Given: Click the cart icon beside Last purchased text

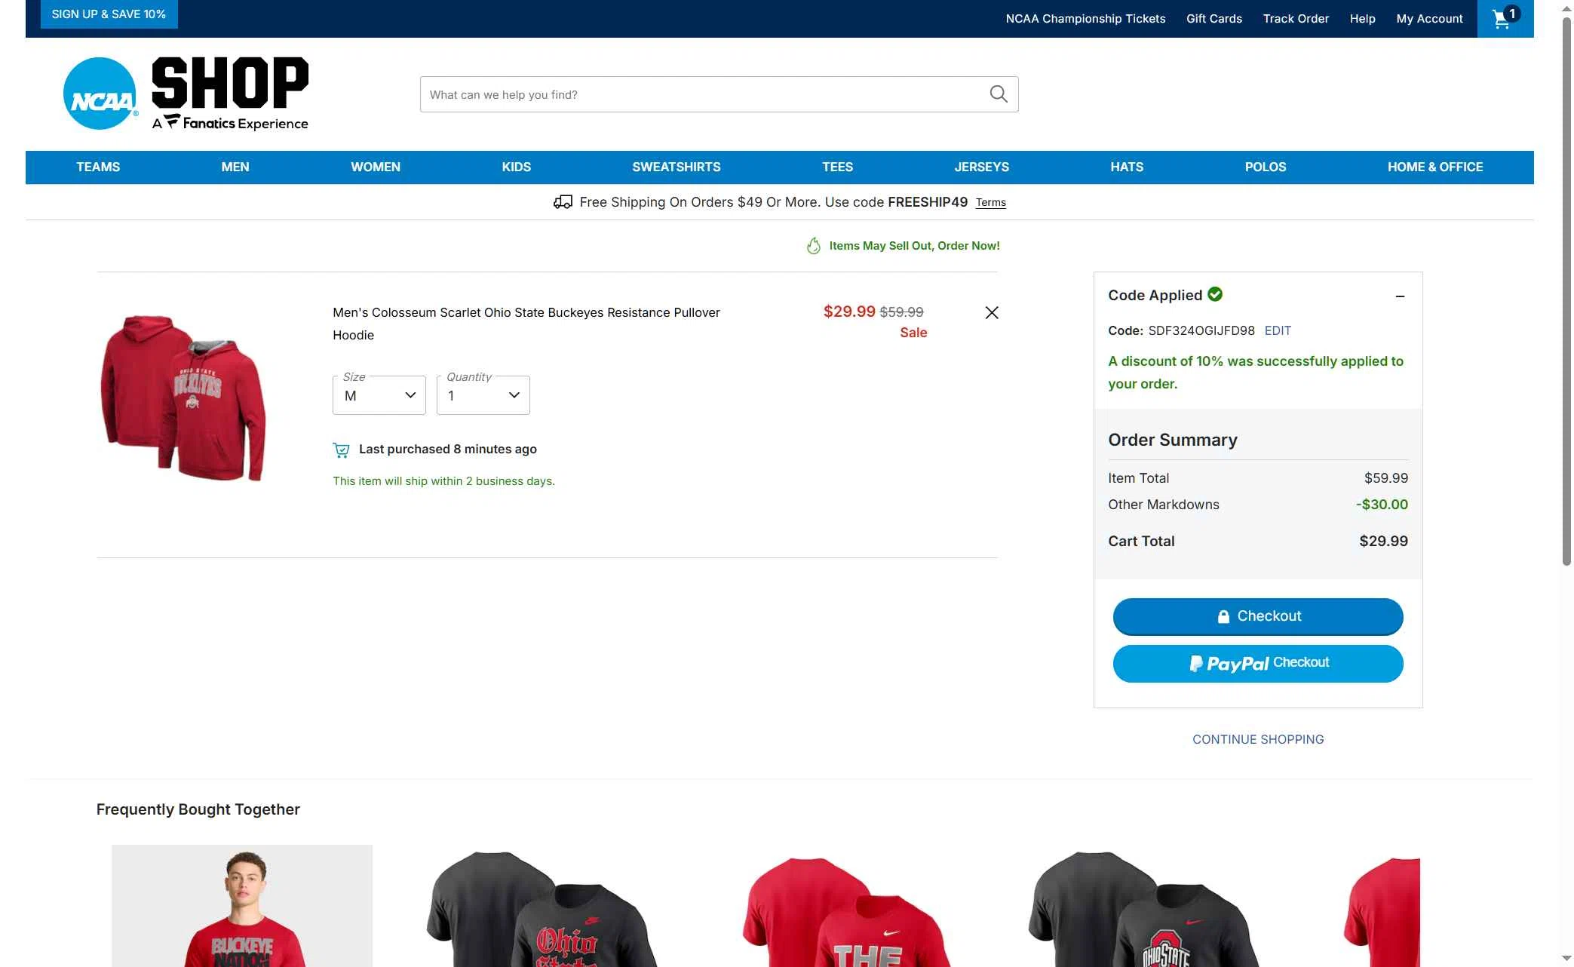Looking at the screenshot, I should tap(342, 449).
